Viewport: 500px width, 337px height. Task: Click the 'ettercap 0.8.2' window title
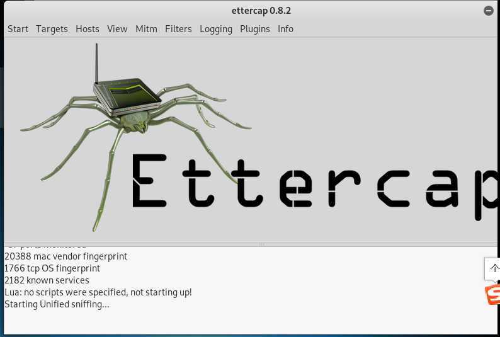pos(261,11)
